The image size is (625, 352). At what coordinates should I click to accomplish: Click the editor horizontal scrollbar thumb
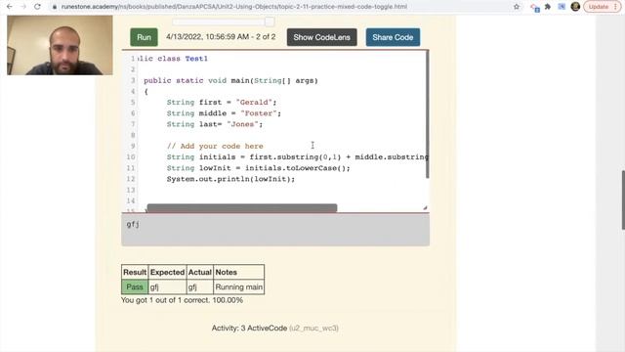242,207
